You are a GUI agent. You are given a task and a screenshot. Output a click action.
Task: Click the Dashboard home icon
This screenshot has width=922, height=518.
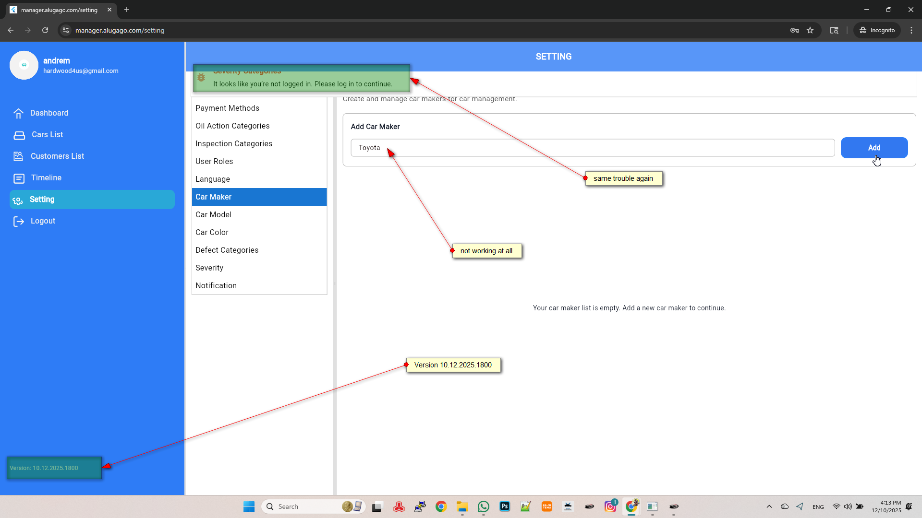tap(18, 114)
